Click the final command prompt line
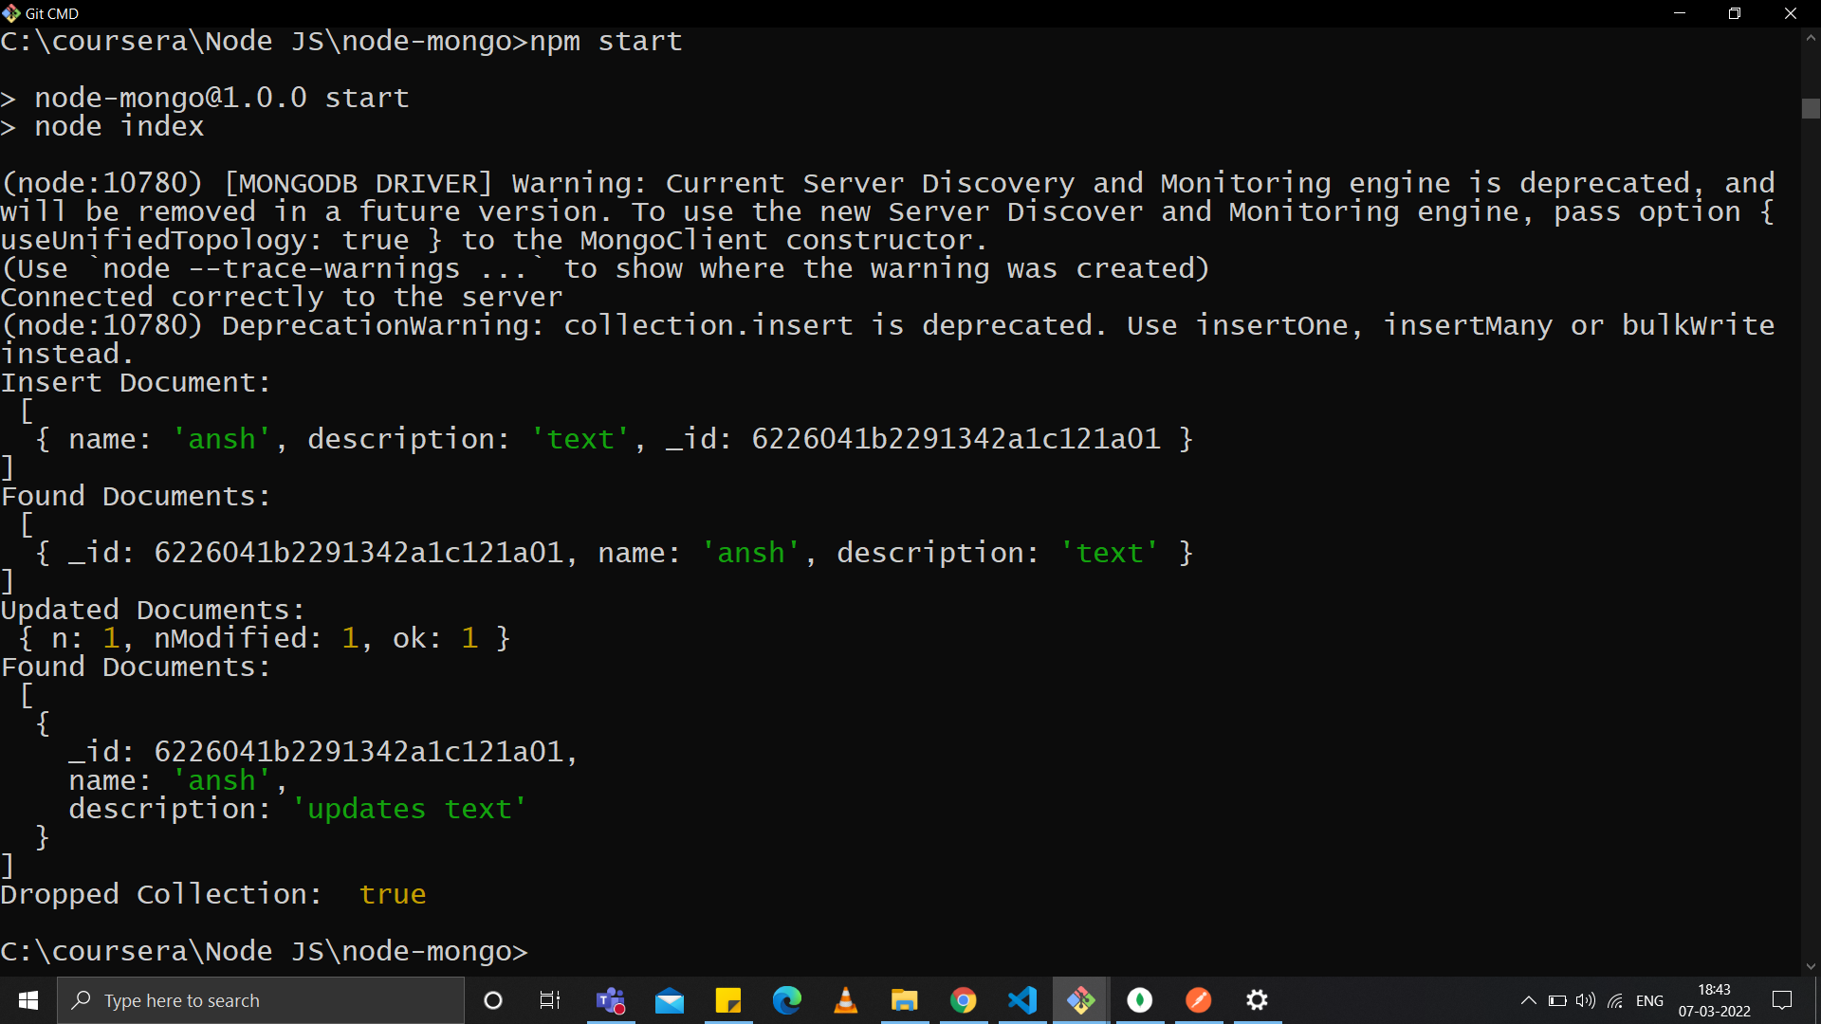Screen dimensions: 1821x1024 point(265,952)
